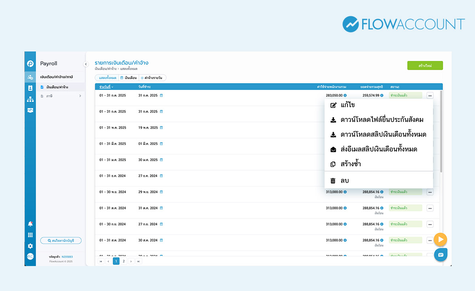Viewport: 475px width, 291px height.
Task: Click the สนใจหานักบัญชี button
Action: click(x=61, y=240)
